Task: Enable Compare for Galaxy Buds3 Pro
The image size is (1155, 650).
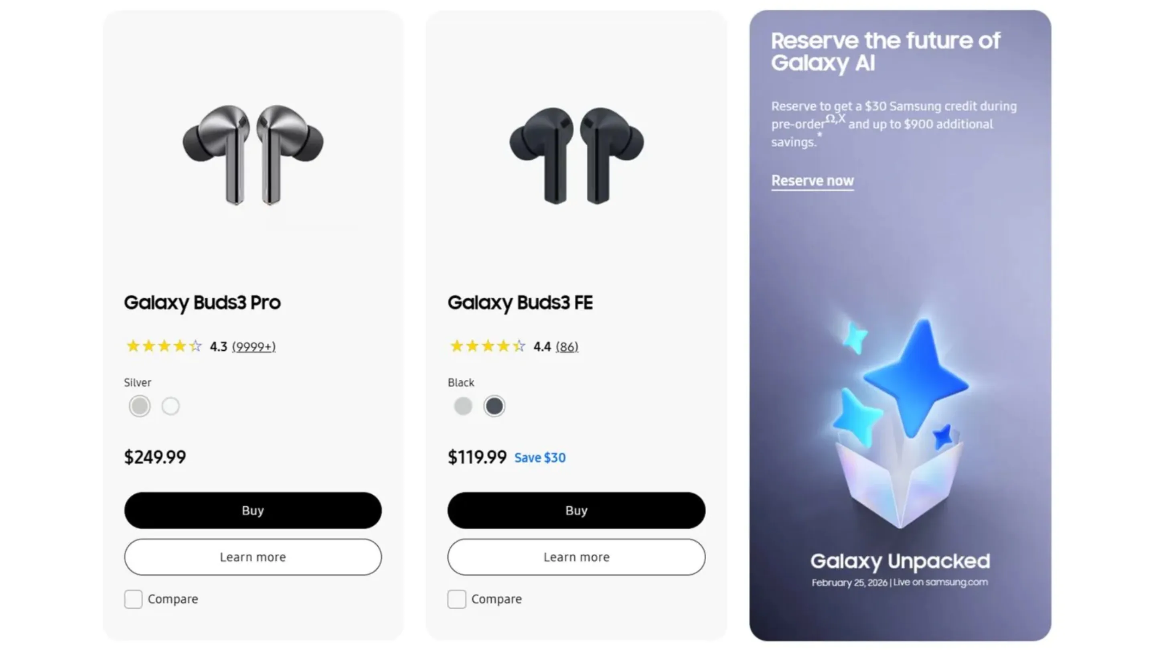Action: pos(133,599)
